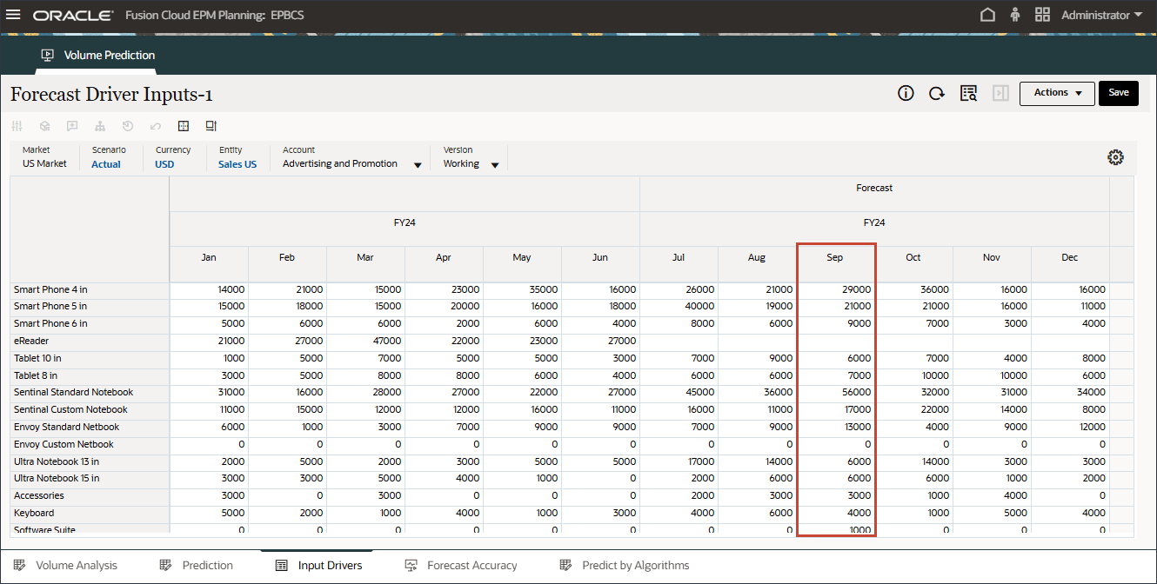Go to the Home page icon
This screenshot has width=1157, height=584.
[987, 16]
